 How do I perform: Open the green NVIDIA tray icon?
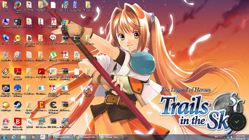224,137
